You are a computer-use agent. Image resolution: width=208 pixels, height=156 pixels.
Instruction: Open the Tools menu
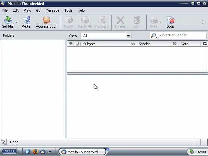pyautogui.click(x=69, y=10)
